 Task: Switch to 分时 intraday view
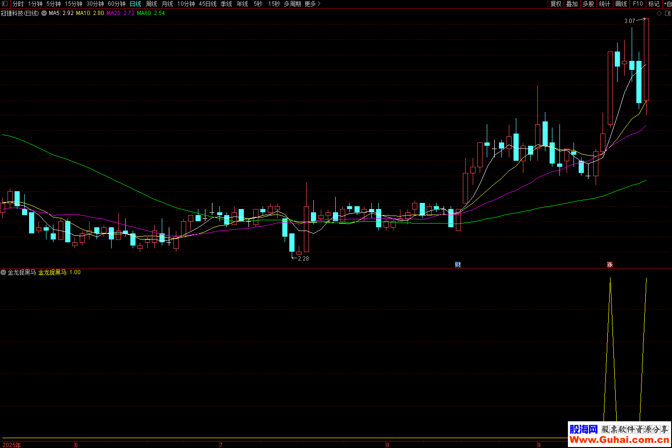[18, 4]
